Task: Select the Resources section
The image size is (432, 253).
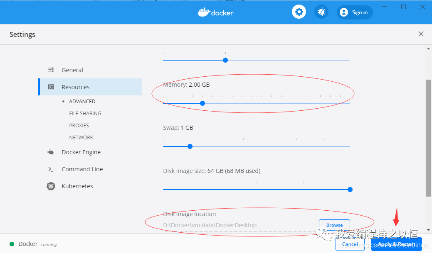Action: pos(90,87)
